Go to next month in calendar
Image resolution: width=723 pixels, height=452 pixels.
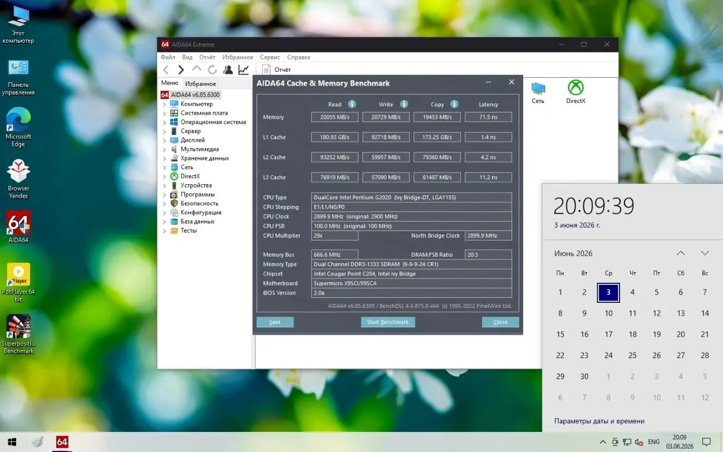pyautogui.click(x=705, y=253)
